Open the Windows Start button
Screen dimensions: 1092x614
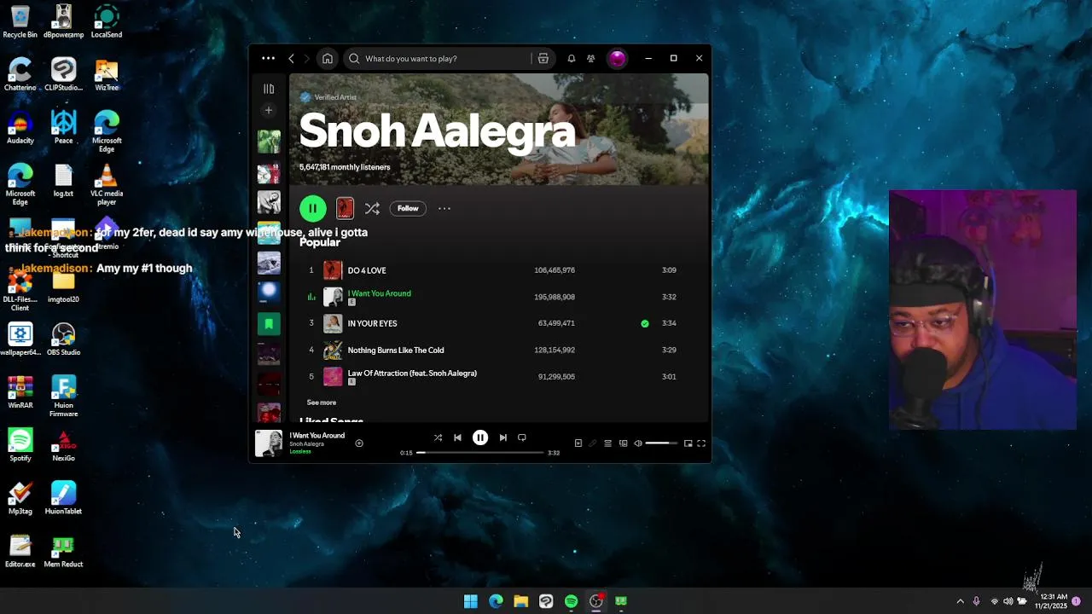[471, 601]
